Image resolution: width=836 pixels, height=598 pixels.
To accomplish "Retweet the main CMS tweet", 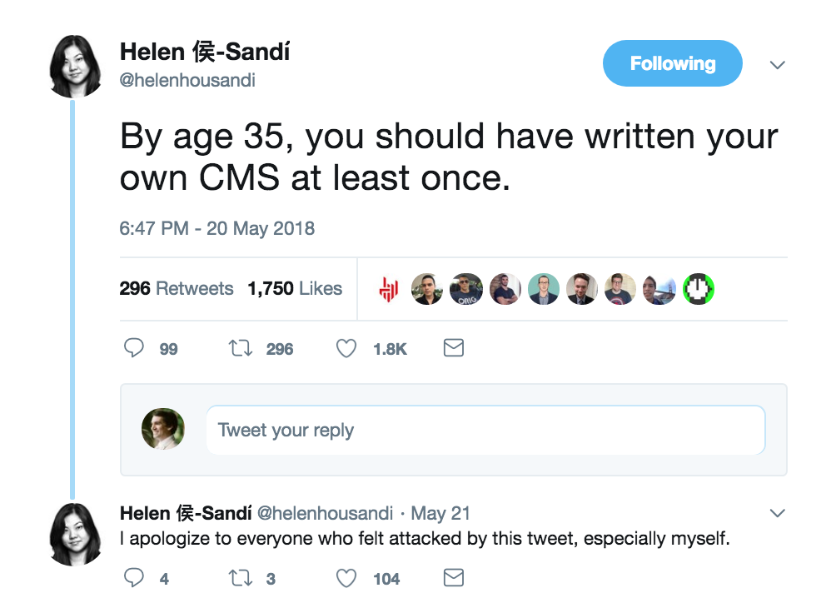I will click(240, 348).
